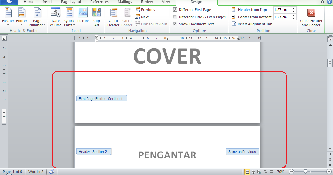This screenshot has height=175, width=333.
Task: Go to next page browse button
Action: point(330,165)
